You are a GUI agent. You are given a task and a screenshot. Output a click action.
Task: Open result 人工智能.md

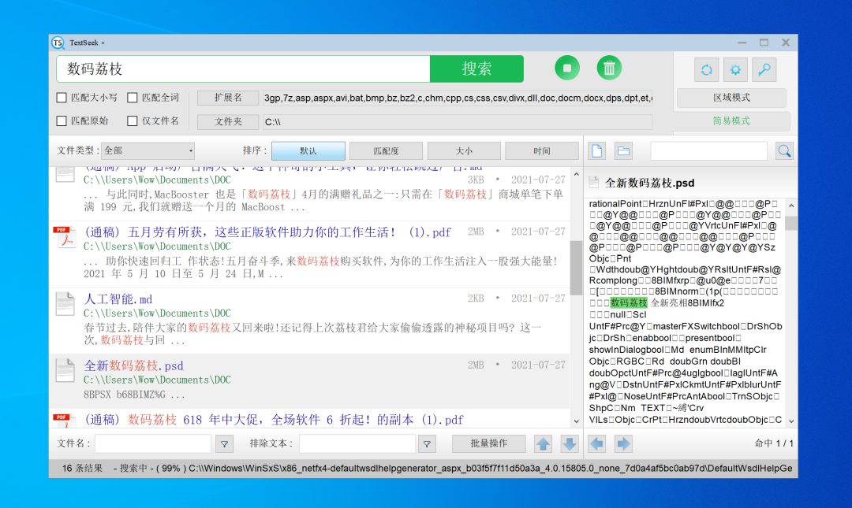click(118, 299)
